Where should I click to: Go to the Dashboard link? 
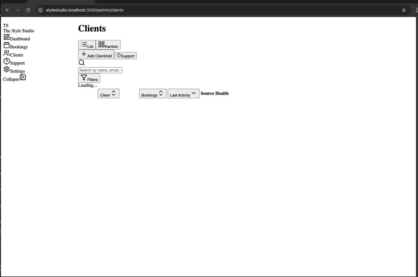pos(20,39)
